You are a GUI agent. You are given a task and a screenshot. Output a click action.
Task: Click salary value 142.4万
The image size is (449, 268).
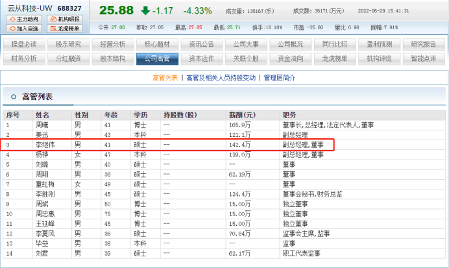(239, 145)
